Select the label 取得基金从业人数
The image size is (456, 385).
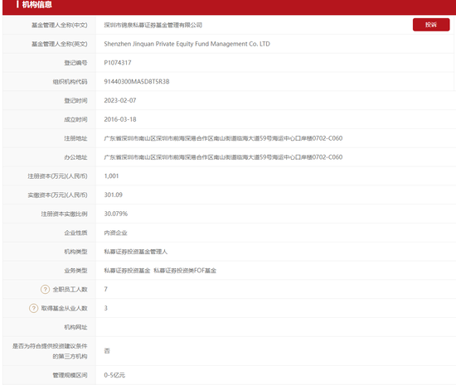[64, 308]
